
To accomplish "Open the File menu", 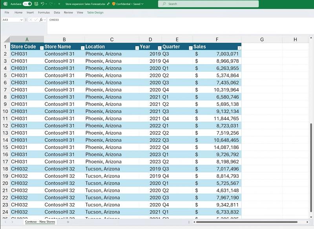I will (x=7, y=12).
